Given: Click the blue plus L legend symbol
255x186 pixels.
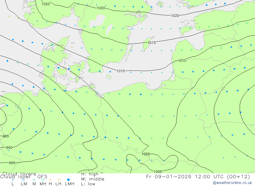Looking at the screenshot, I should (13, 180).
